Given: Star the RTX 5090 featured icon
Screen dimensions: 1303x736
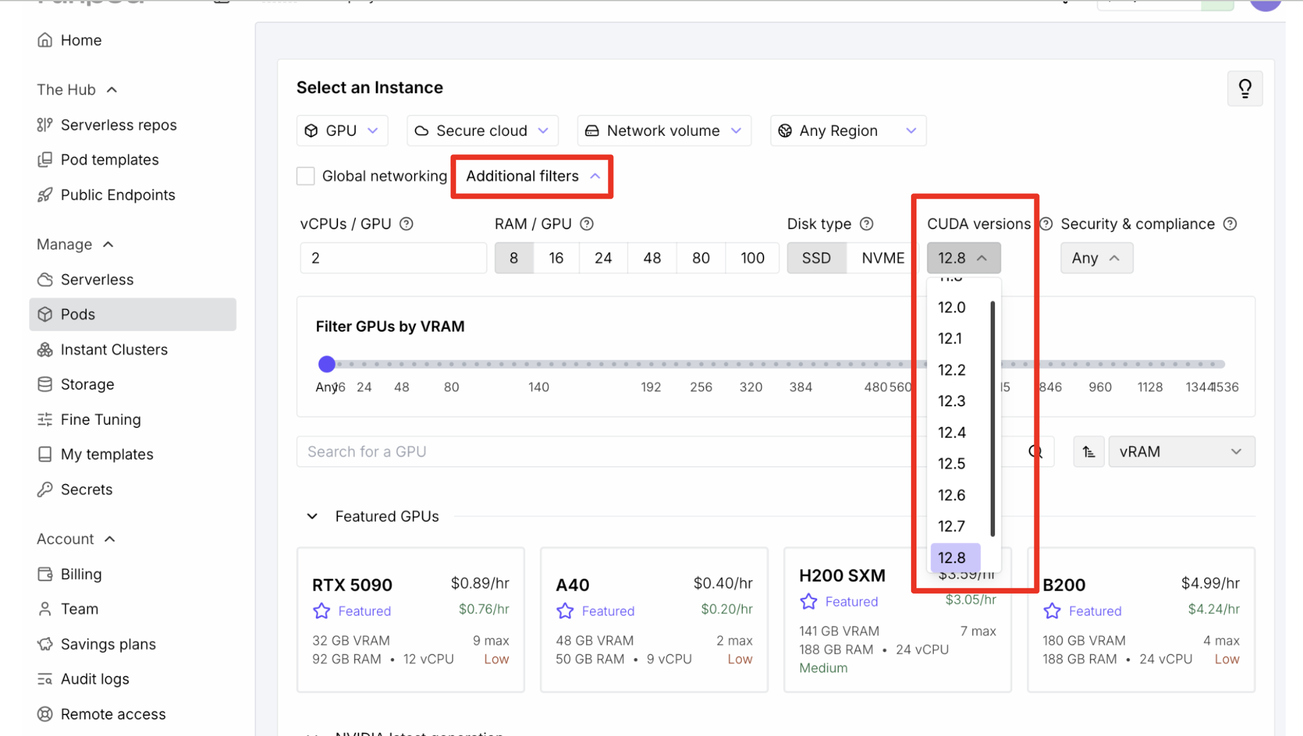Looking at the screenshot, I should pyautogui.click(x=321, y=611).
